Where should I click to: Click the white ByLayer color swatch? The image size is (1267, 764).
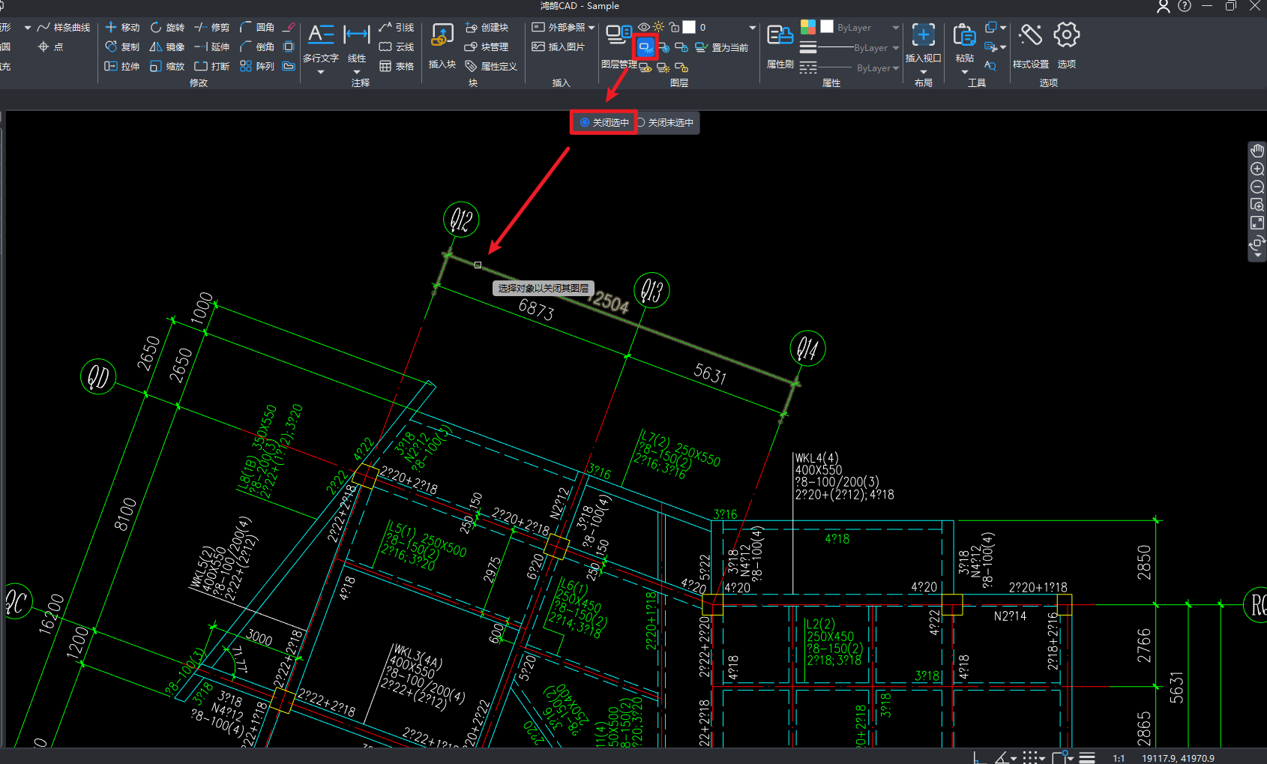(827, 26)
